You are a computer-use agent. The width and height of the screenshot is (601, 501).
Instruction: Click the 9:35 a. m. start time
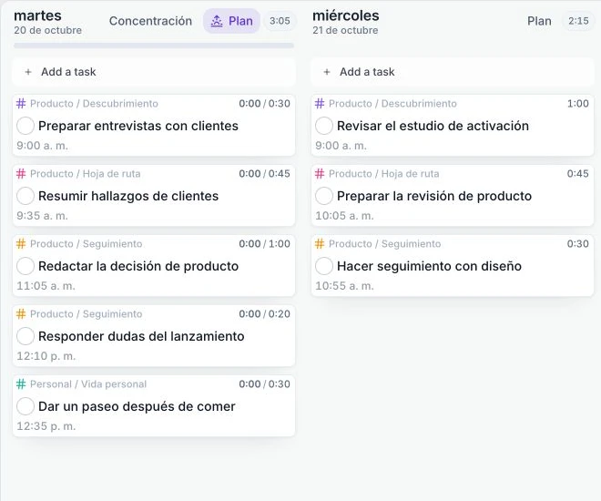point(42,216)
